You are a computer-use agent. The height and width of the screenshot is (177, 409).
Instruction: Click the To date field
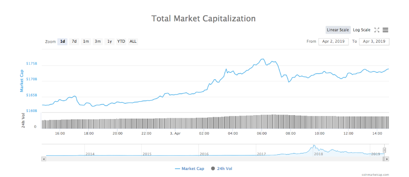(374, 41)
